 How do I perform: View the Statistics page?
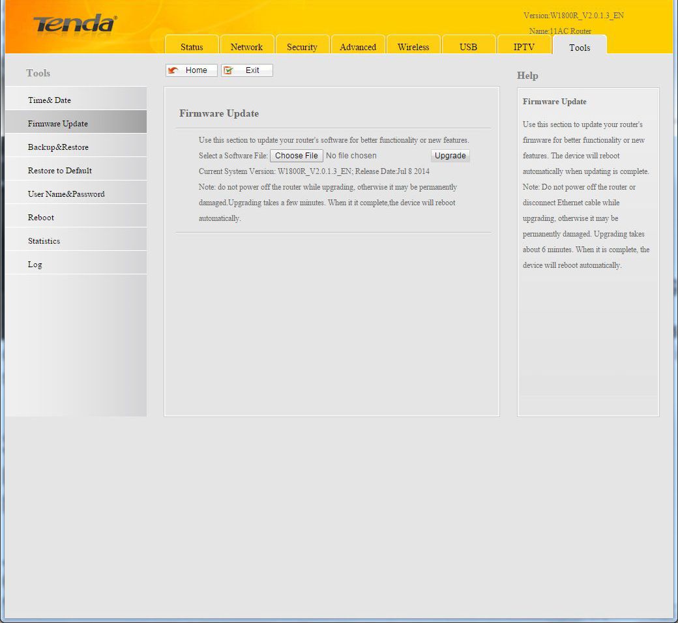[x=44, y=241]
